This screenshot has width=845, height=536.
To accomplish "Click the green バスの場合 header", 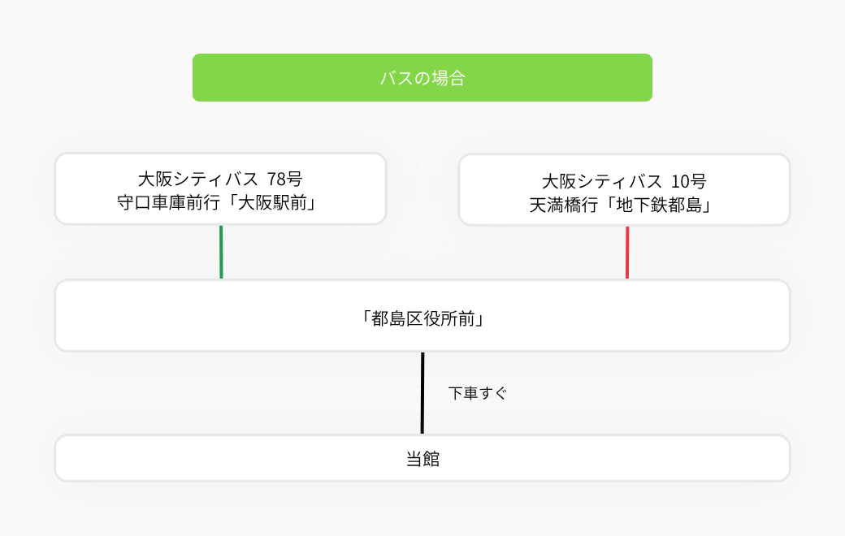I will pos(422,78).
